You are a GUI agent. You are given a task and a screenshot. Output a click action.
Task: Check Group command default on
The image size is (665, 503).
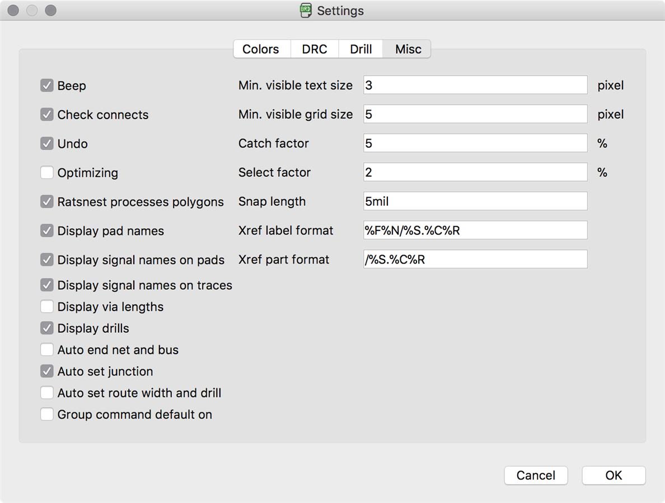[x=47, y=415]
